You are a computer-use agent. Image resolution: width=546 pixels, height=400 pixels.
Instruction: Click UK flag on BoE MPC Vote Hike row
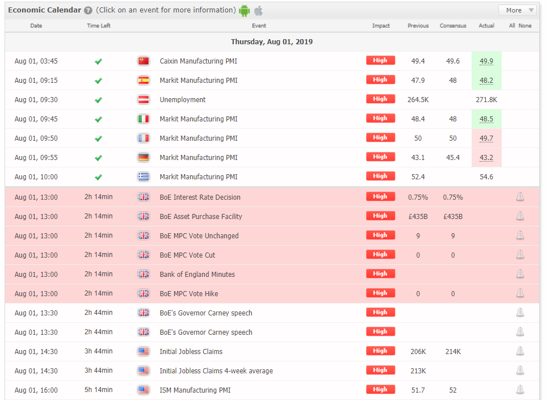(144, 293)
